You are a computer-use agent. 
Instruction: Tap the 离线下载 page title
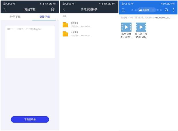pyautogui.click(x=30, y=10)
